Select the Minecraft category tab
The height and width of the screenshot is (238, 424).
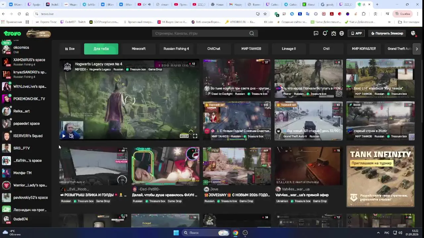pyautogui.click(x=138, y=49)
